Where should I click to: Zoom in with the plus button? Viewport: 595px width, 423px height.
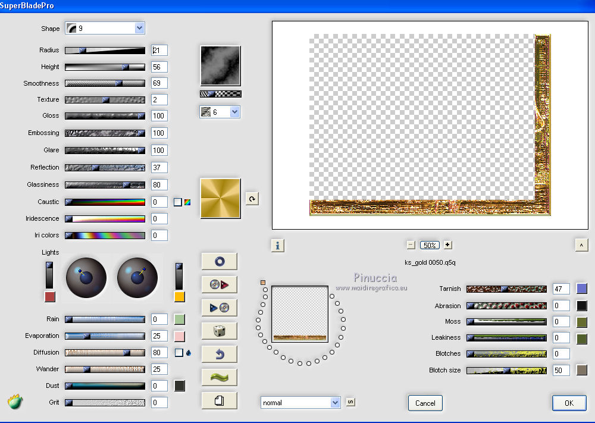447,245
